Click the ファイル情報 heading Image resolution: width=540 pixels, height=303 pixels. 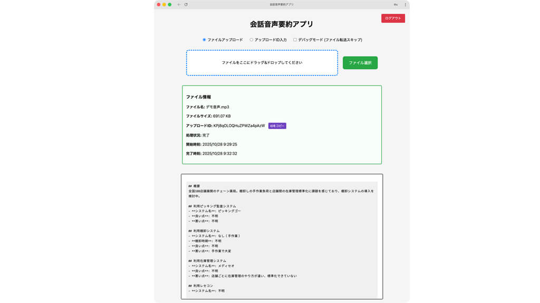[x=198, y=97]
